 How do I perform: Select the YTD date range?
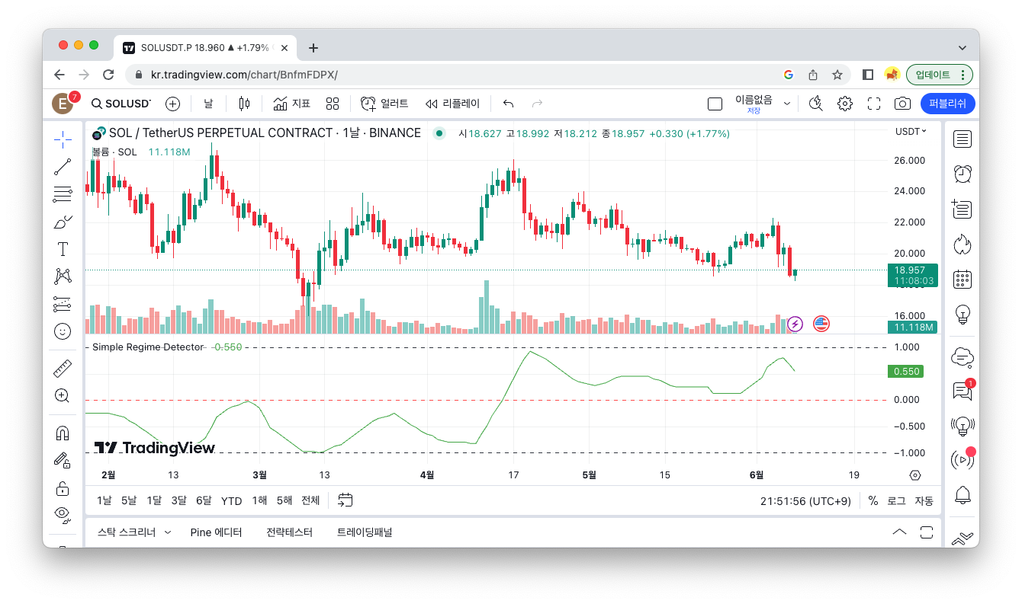click(x=231, y=500)
